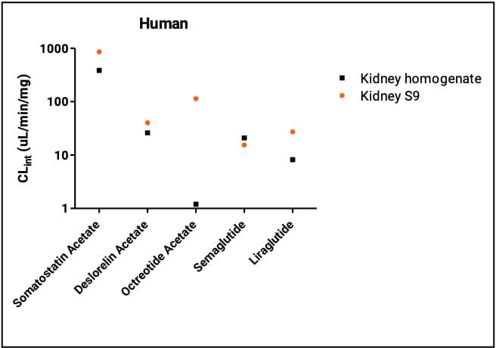Click the black Kidney homogenate legend marker
Screen dimensions: 496x348
coord(341,78)
